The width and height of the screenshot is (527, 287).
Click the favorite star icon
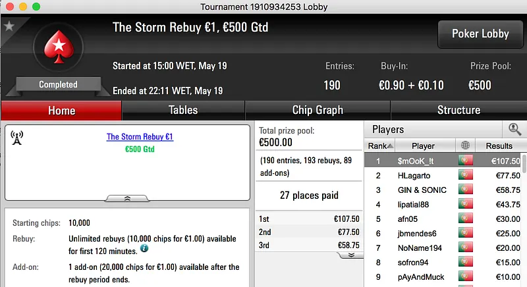pyautogui.click(x=9, y=26)
